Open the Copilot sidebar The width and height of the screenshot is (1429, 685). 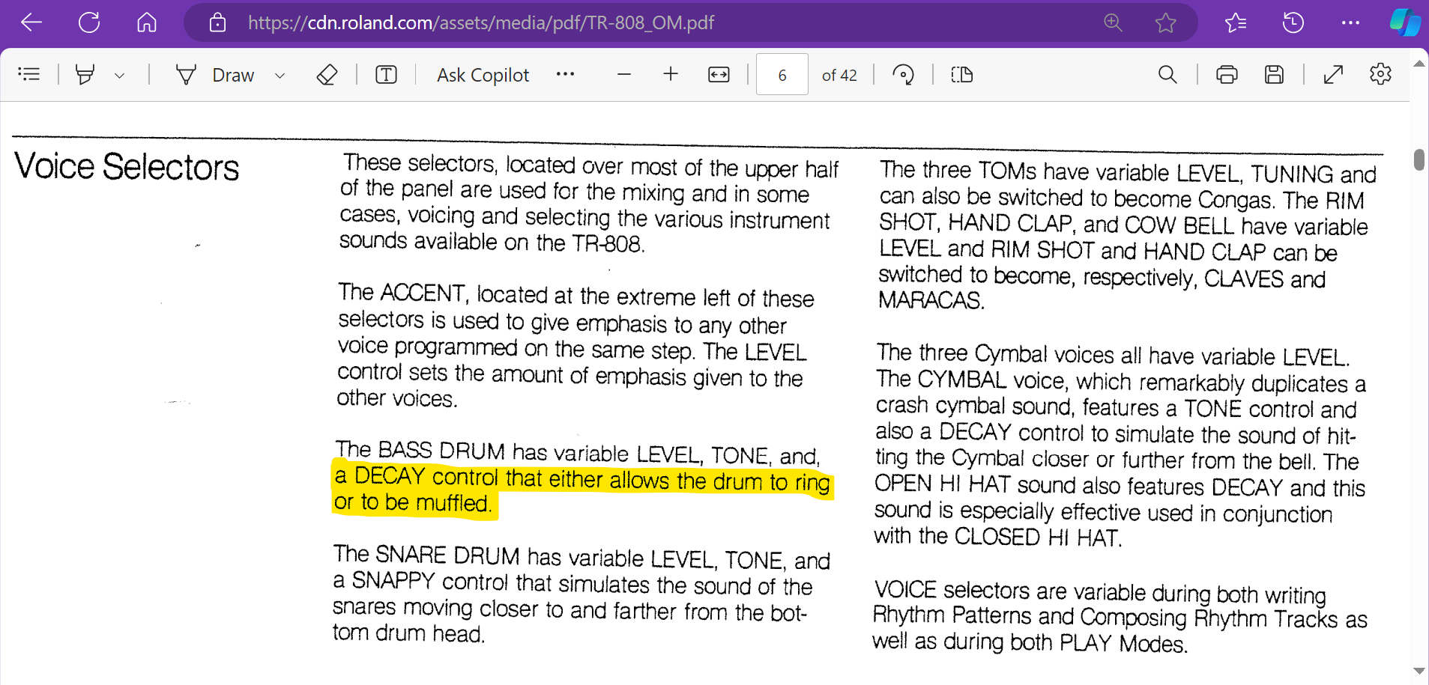click(1405, 22)
